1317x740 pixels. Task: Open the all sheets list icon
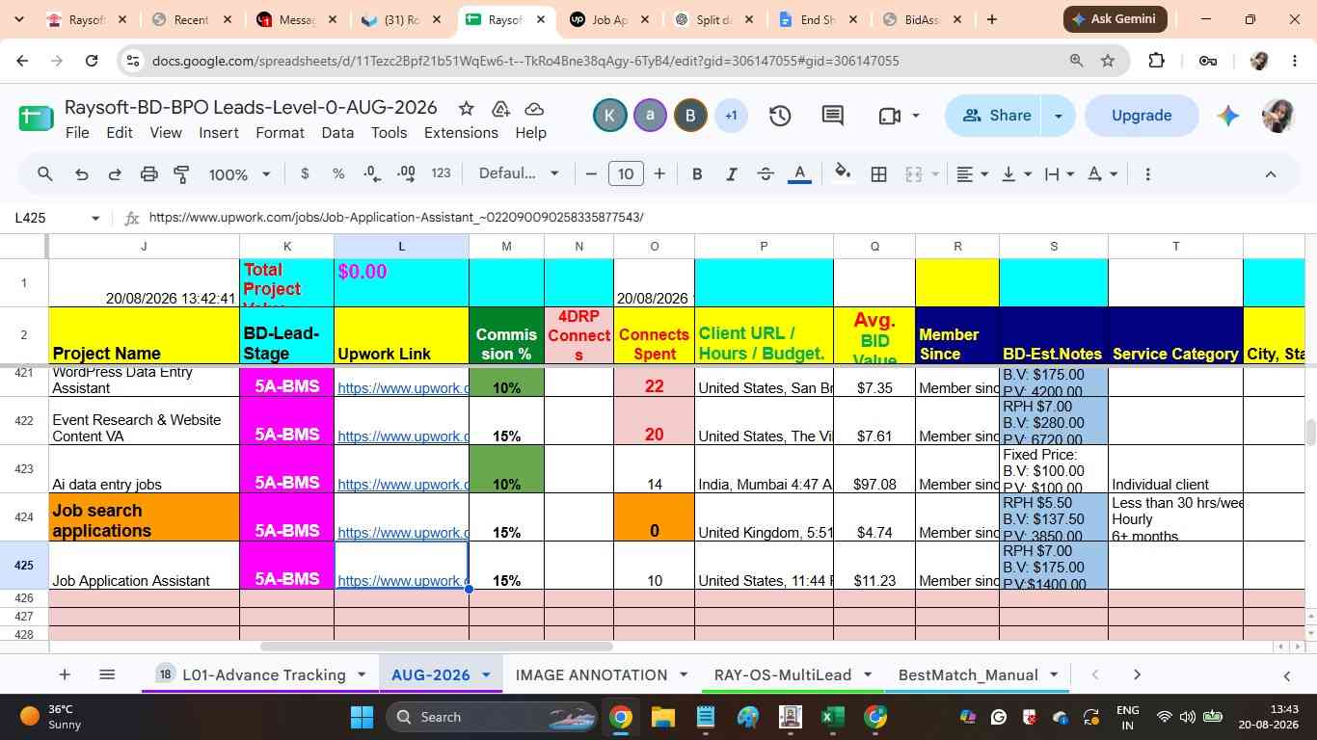[107, 674]
